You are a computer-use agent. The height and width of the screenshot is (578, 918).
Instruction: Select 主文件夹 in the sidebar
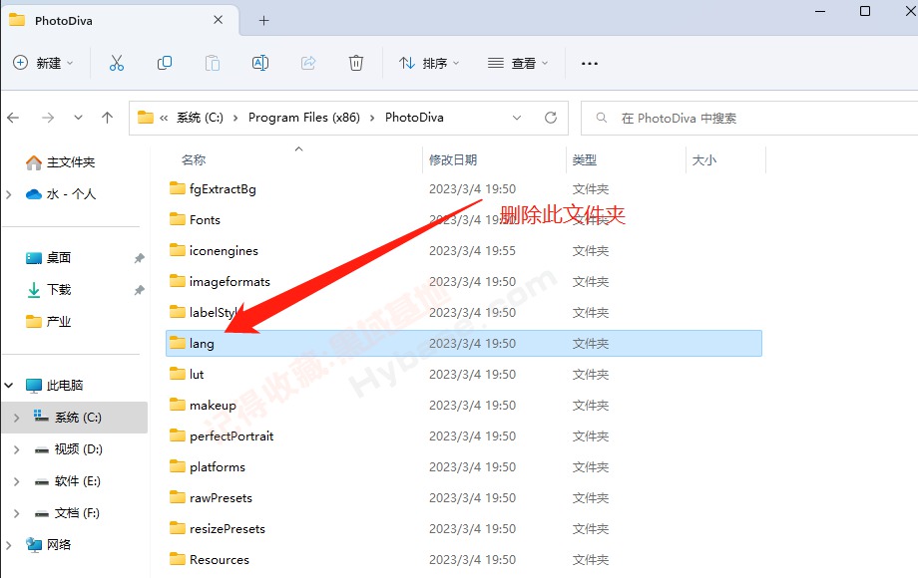tap(60, 161)
